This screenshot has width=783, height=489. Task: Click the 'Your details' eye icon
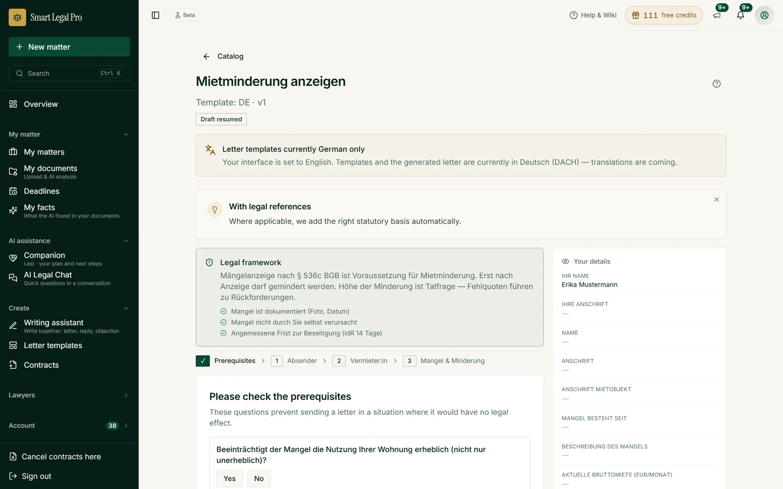pyautogui.click(x=565, y=262)
